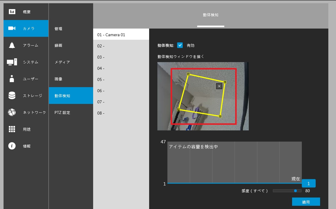Click top-right yellow corner handle of window
This screenshot has height=209, width=336.
pyautogui.click(x=225, y=82)
